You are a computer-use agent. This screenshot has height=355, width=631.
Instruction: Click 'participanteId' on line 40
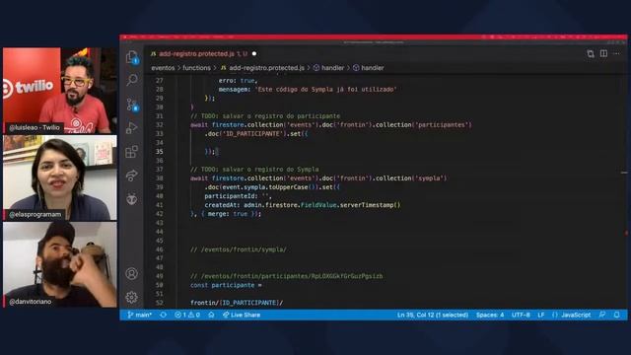pyautogui.click(x=230, y=196)
